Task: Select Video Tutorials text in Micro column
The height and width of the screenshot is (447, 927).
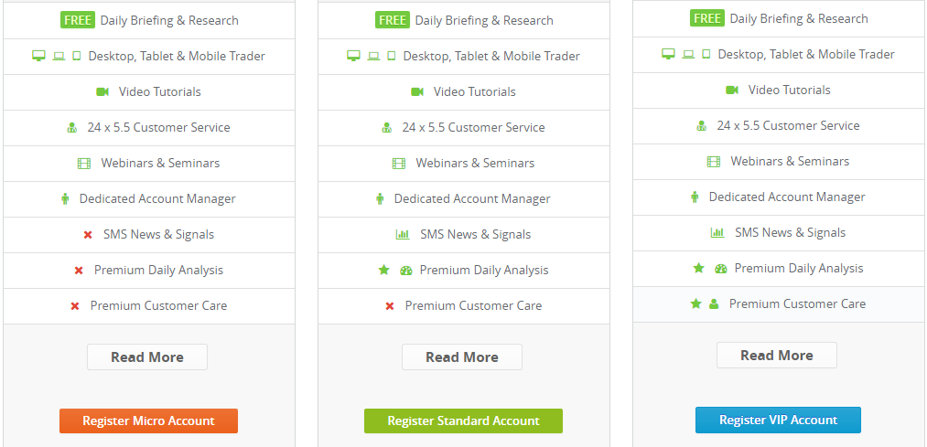Action: tap(159, 91)
